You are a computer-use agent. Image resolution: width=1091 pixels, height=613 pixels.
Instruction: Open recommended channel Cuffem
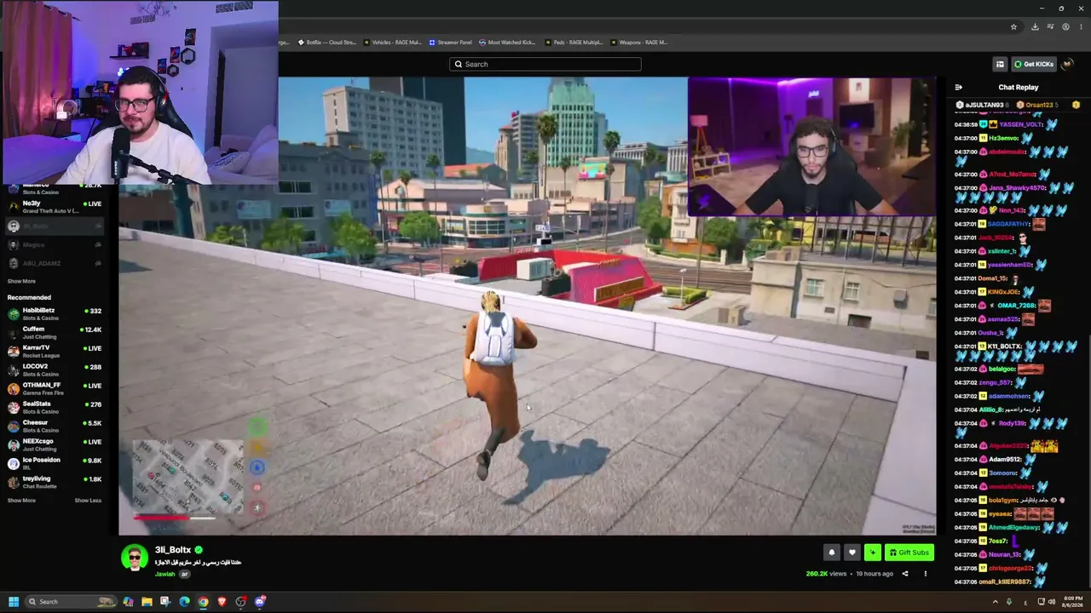click(54, 333)
